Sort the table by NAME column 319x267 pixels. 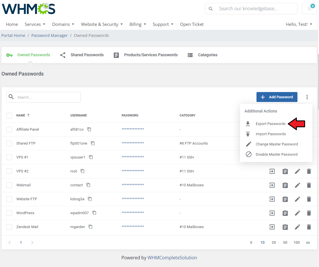[x=23, y=115]
